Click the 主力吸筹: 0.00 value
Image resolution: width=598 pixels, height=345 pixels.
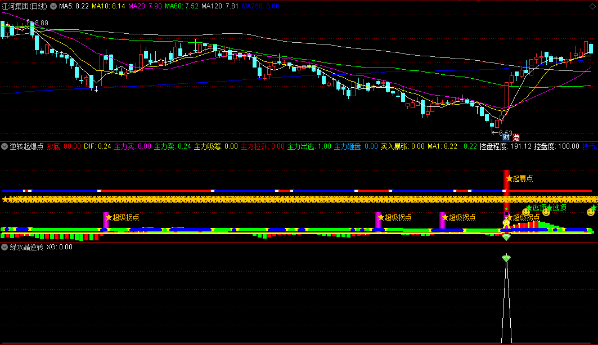click(x=216, y=146)
